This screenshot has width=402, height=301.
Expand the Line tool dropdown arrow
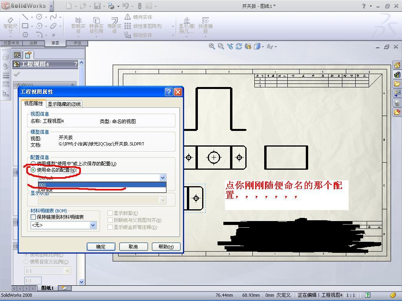tap(32, 17)
